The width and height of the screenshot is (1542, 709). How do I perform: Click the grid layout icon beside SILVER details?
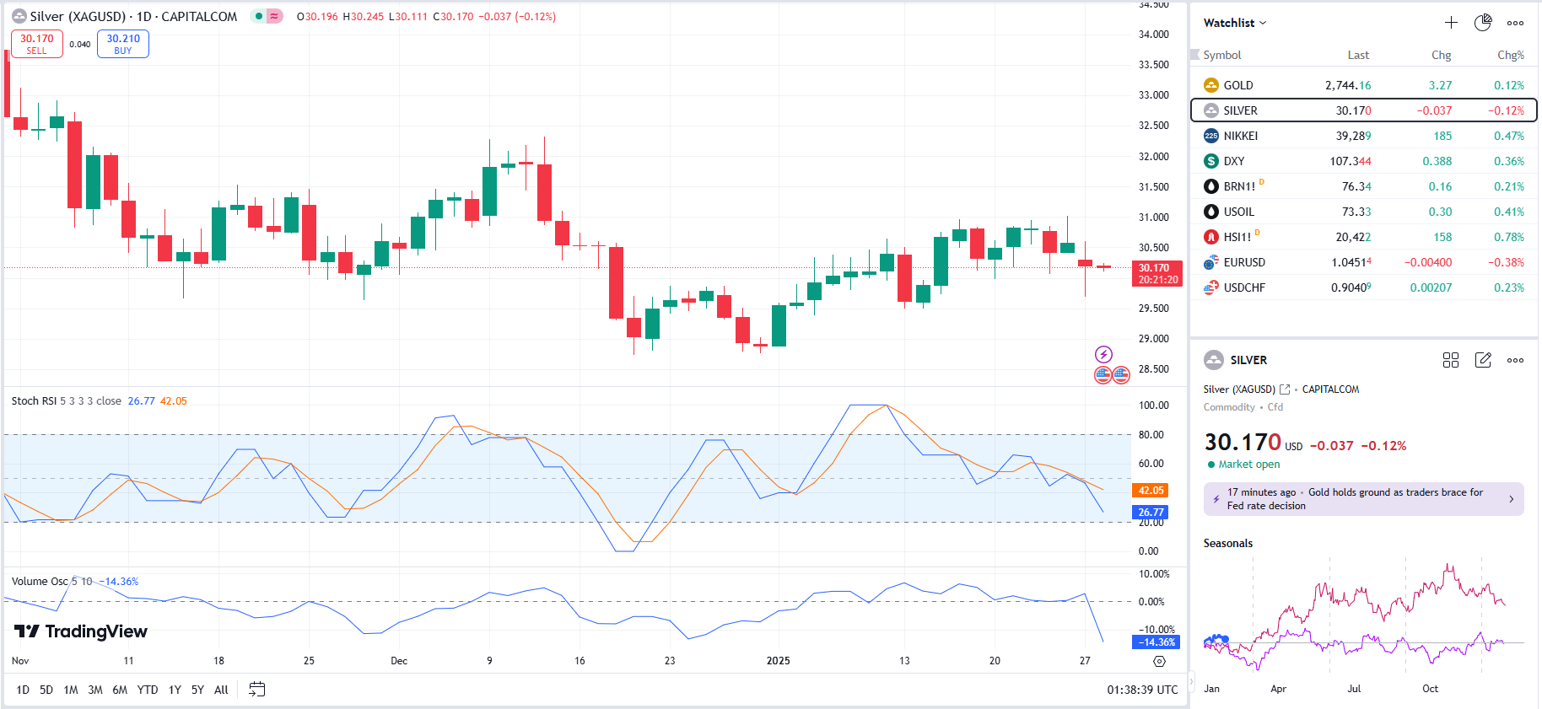click(1451, 360)
